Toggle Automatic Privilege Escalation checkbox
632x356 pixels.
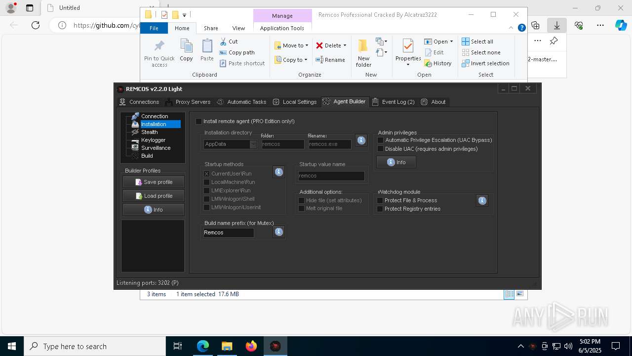click(380, 140)
